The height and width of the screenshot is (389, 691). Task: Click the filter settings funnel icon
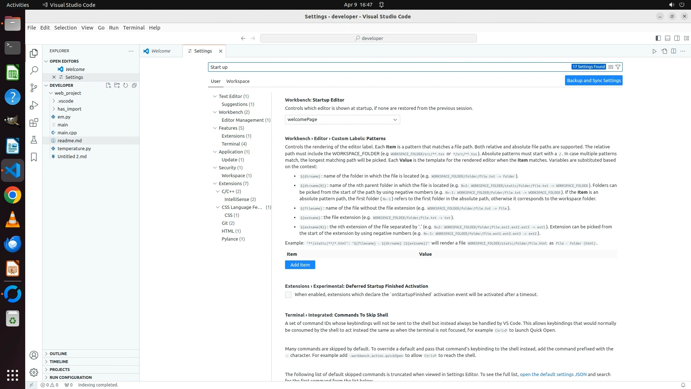pos(618,67)
